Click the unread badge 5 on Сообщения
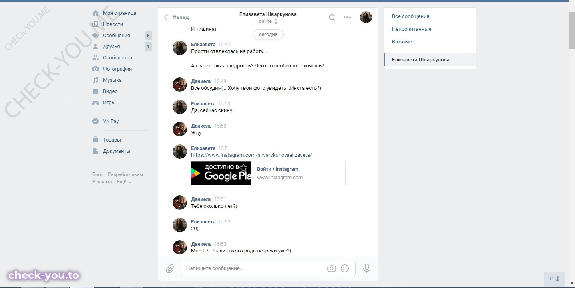Viewport: 575px width, 288px height. tap(148, 36)
